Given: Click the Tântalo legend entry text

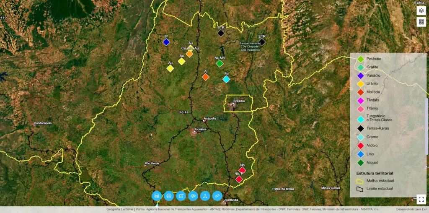Looking at the screenshot, I should [373, 100].
